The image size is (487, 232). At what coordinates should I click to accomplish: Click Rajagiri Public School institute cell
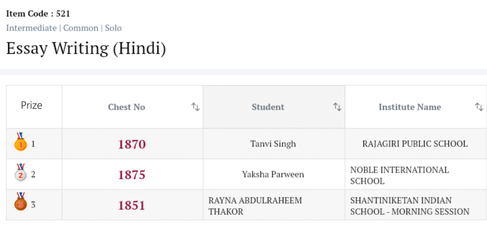pyautogui.click(x=415, y=144)
